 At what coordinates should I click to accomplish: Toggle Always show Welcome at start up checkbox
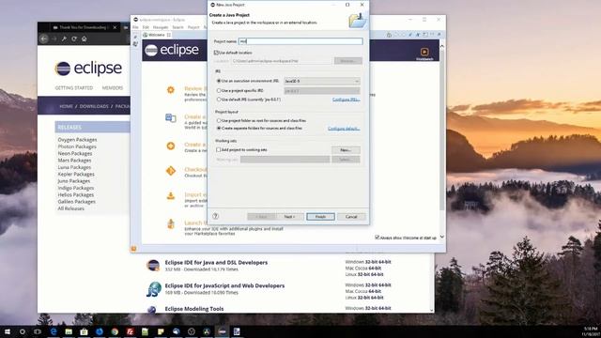click(x=377, y=238)
